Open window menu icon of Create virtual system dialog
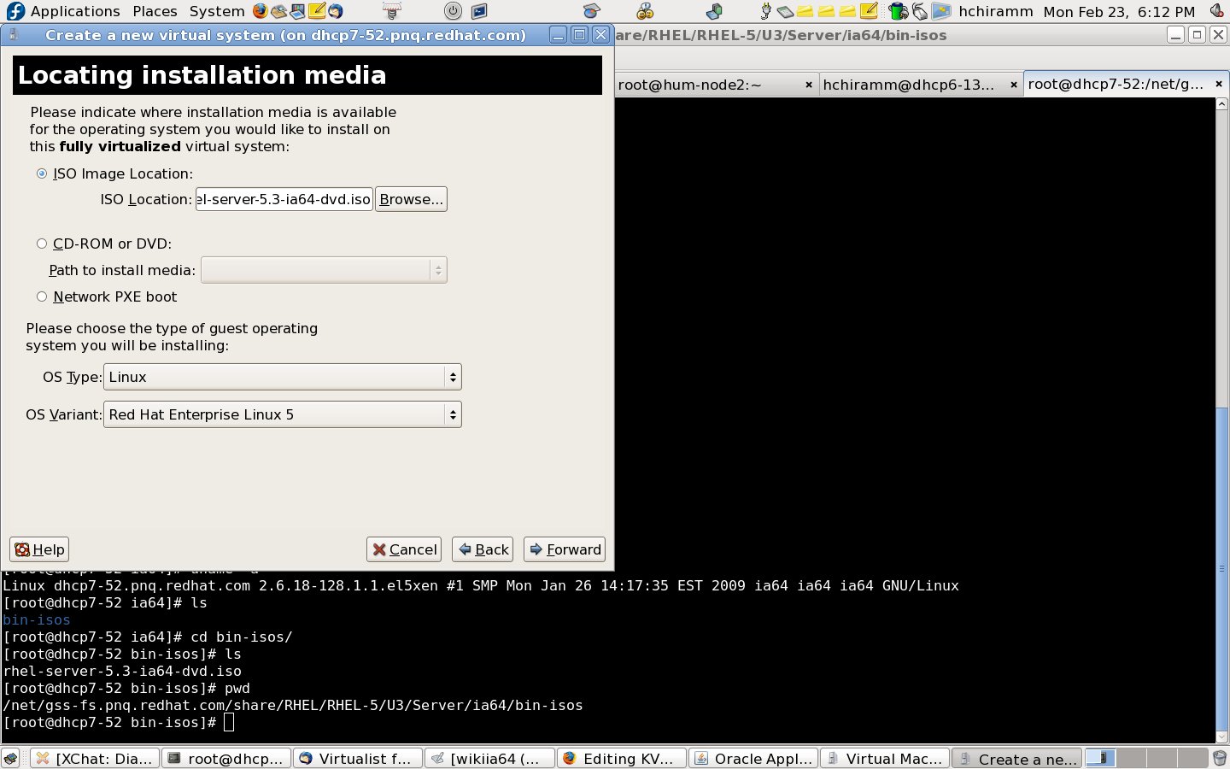The width and height of the screenshot is (1230, 769). coord(14,35)
